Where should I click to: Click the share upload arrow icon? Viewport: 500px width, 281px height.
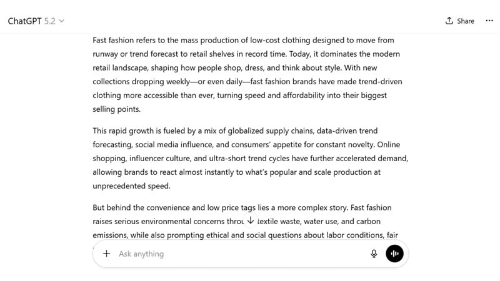[449, 21]
